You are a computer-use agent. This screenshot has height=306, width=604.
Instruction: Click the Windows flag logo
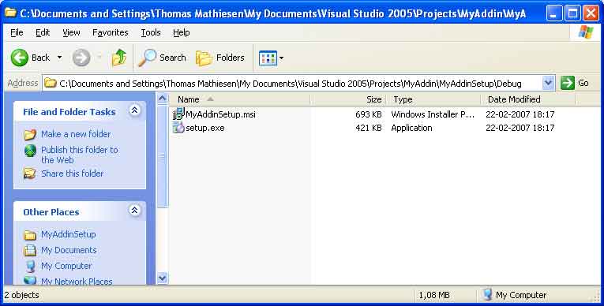coord(586,32)
